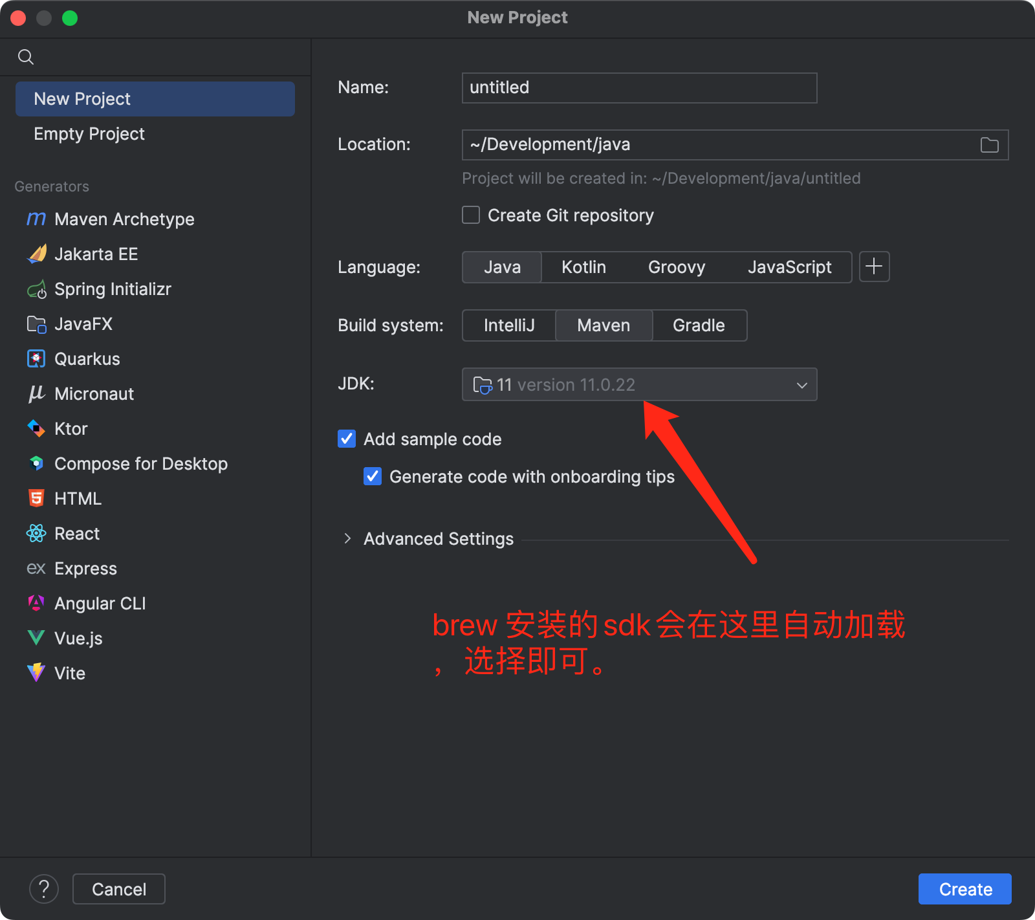Select the Ktor generator icon
1035x920 pixels.
click(36, 429)
